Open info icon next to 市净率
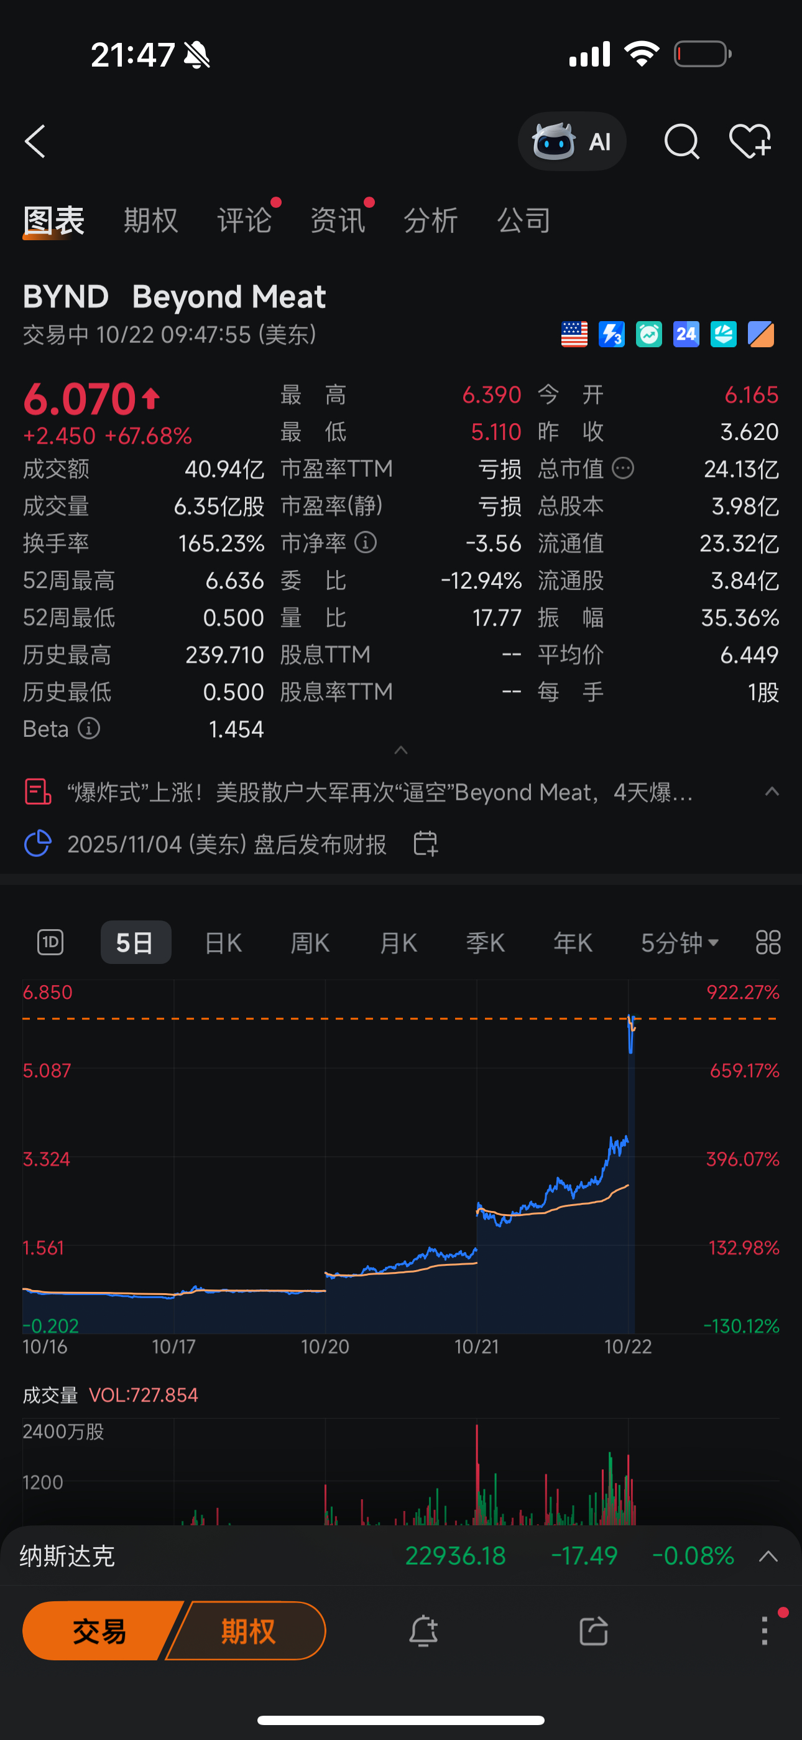The height and width of the screenshot is (1740, 802). [x=365, y=543]
